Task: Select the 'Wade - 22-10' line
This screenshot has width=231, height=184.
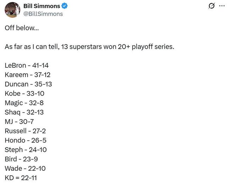Action: [x=25, y=168]
